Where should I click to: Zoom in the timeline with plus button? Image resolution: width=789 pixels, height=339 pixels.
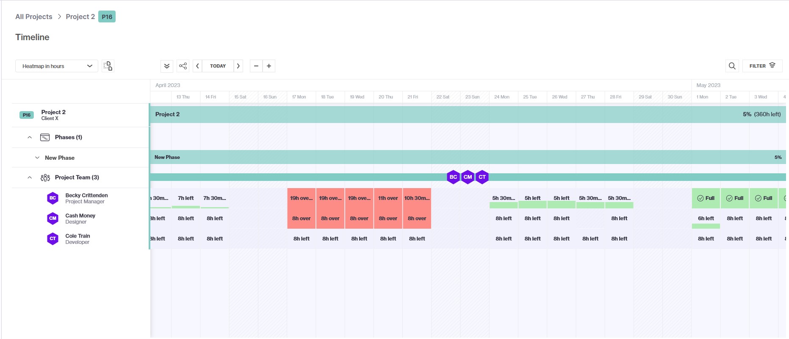[x=269, y=66]
